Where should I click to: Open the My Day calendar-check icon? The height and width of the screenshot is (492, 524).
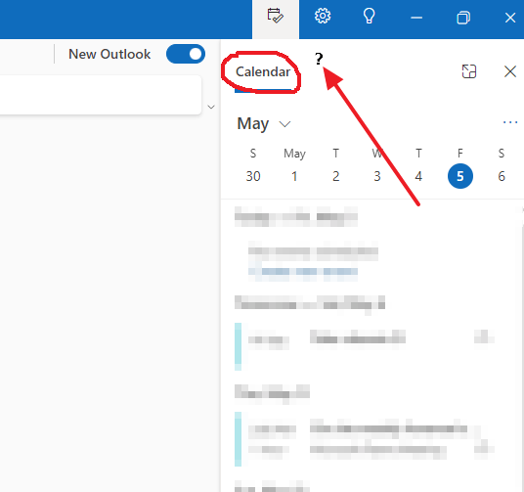[276, 16]
